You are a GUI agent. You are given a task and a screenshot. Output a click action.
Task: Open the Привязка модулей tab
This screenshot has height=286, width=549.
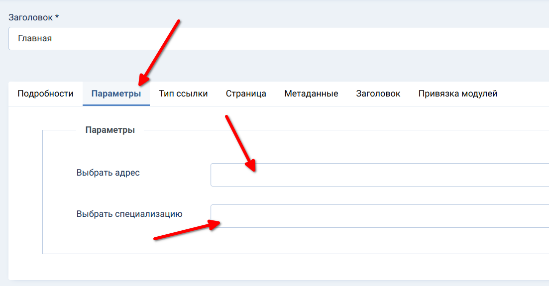(x=457, y=94)
